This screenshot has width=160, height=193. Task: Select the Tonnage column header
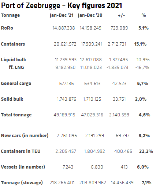(10, 15)
